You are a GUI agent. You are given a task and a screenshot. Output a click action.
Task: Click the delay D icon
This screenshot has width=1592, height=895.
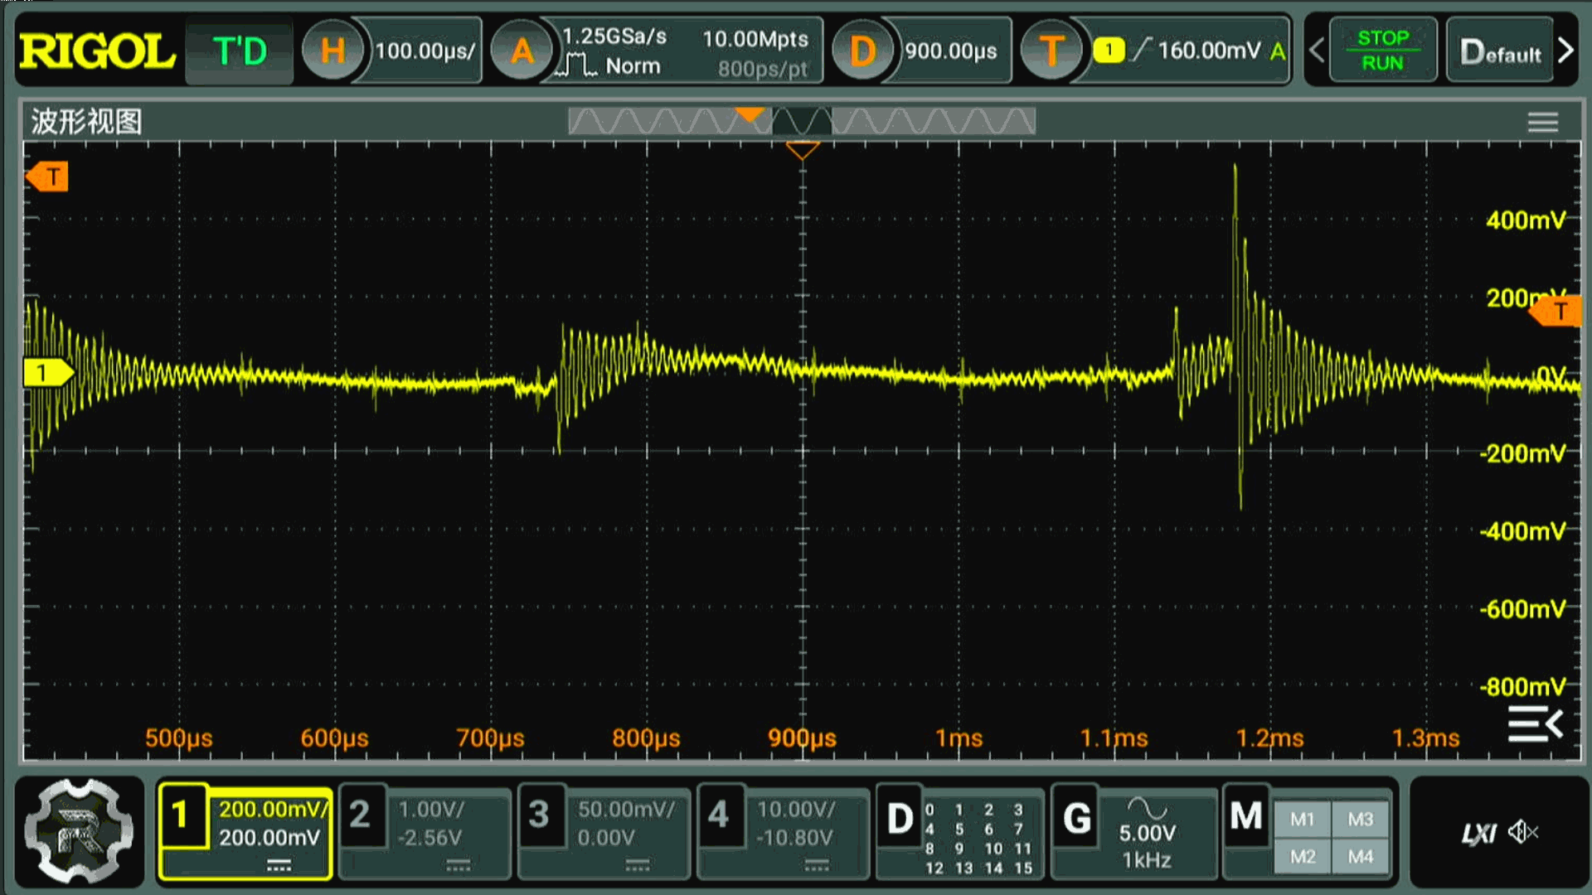click(x=862, y=51)
